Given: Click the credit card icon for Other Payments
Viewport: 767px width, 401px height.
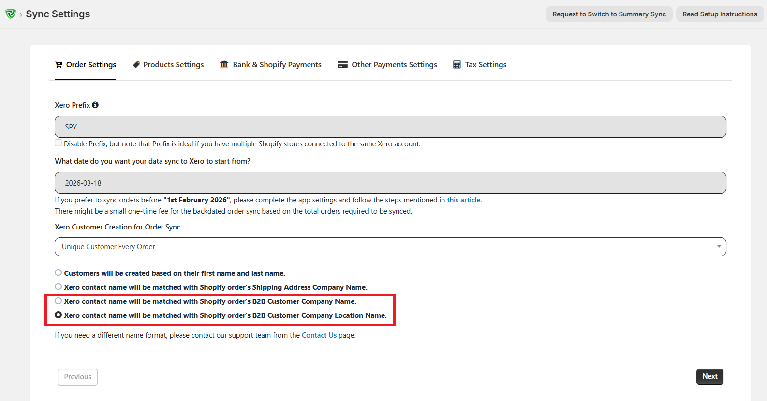Looking at the screenshot, I should [342, 65].
